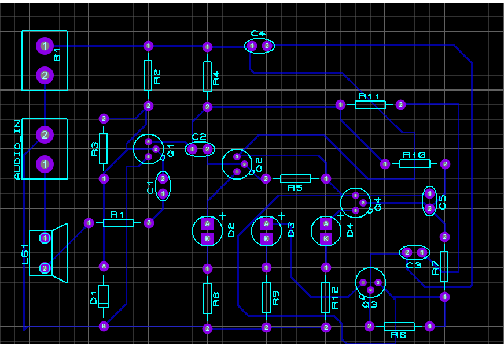Select resistor R1 body
The width and height of the screenshot is (504, 344).
coord(119,223)
